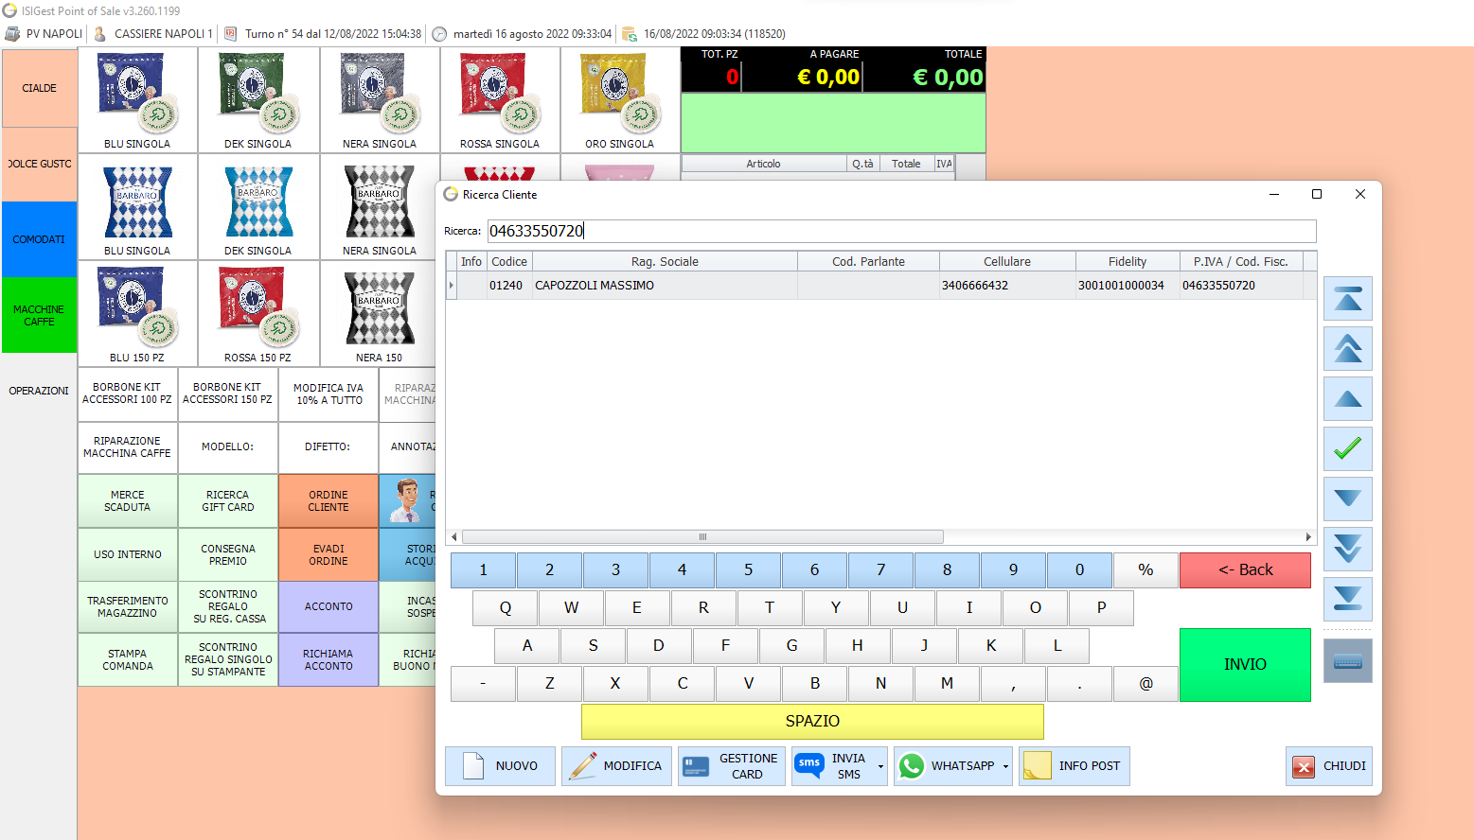Tap the 5 key on keypad
This screenshot has height=840, width=1474.
point(748,570)
